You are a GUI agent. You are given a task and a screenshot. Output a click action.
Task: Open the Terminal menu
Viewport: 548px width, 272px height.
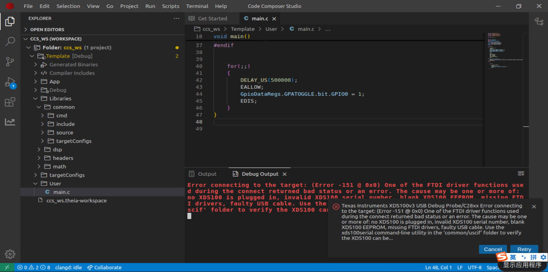[197, 6]
